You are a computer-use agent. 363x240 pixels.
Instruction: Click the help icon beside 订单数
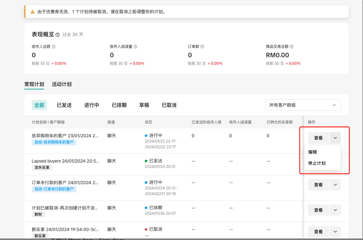[202, 47]
